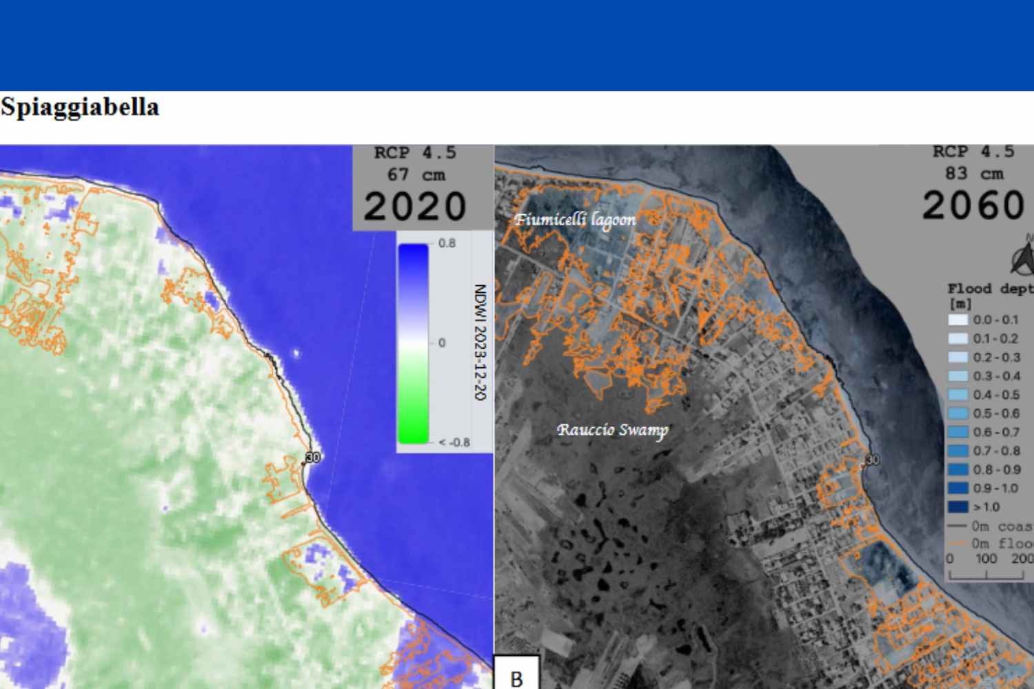Click the 2060 year label
1034x689 pixels.
tap(973, 205)
